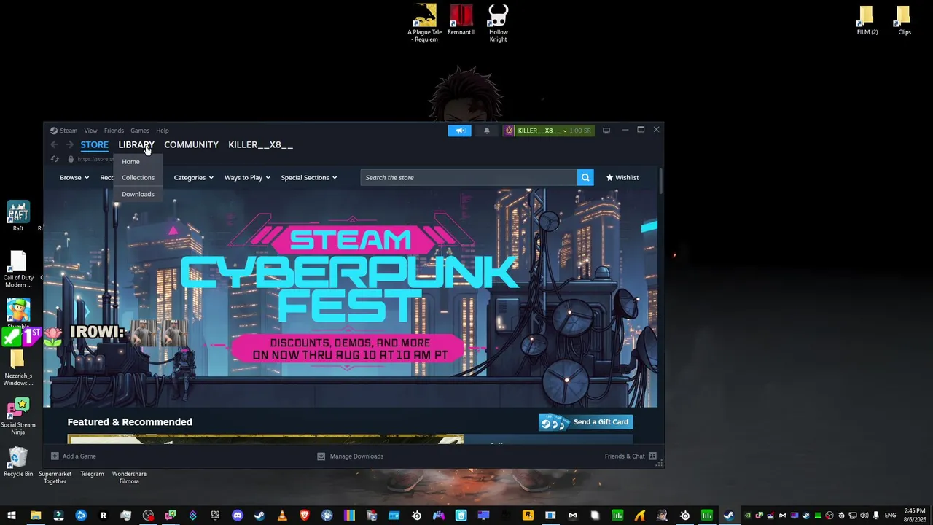The height and width of the screenshot is (525, 933).
Task: Go back with Steam's back arrow
Action: pyautogui.click(x=55, y=144)
